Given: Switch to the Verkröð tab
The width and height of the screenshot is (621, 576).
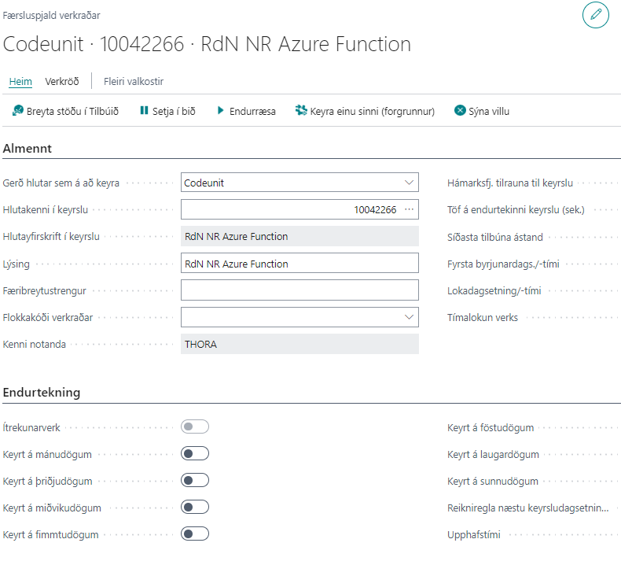Looking at the screenshot, I should (62, 81).
